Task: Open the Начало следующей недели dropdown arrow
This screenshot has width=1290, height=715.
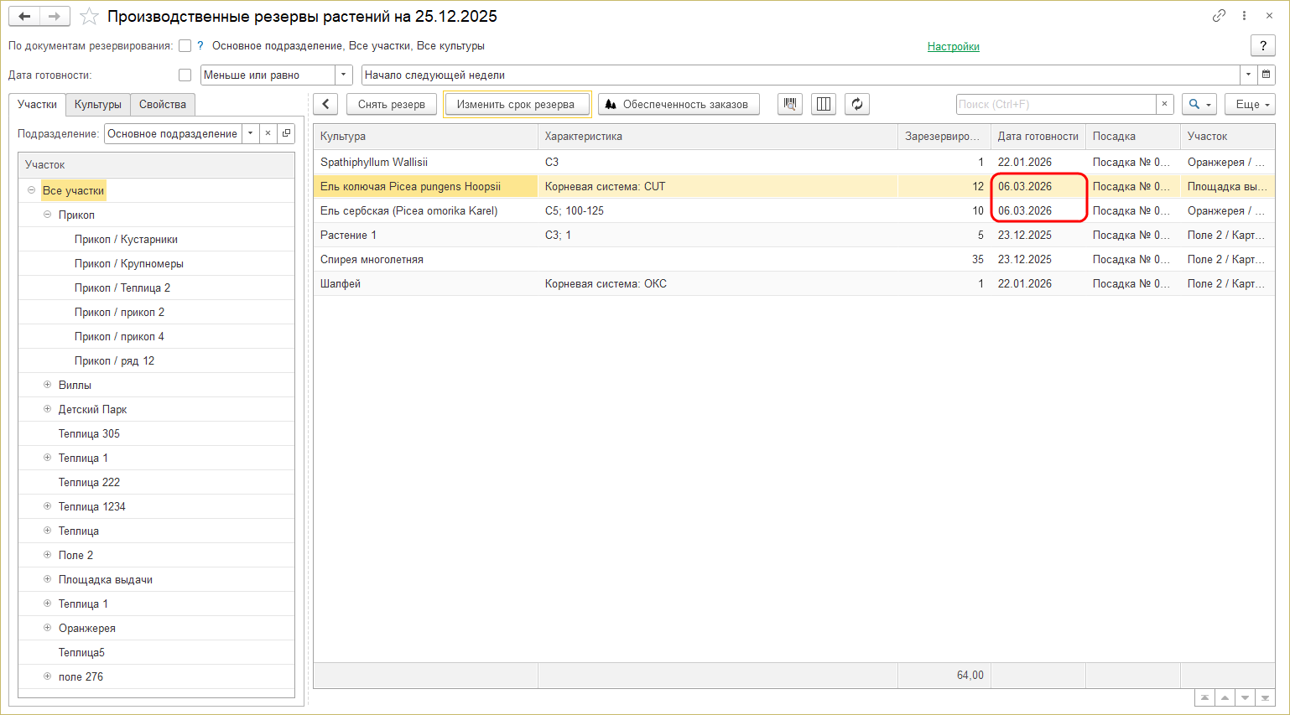Action: click(x=1248, y=75)
